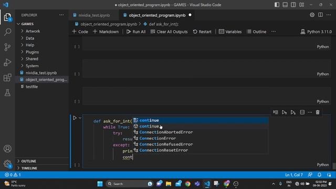
Task: Open notebook Outline
Action: [x=257, y=31]
